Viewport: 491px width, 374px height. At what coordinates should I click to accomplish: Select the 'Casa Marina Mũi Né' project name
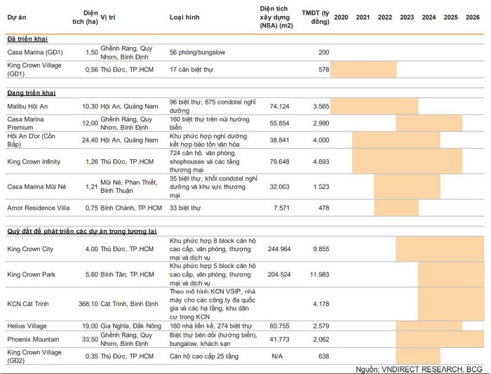pyautogui.click(x=36, y=187)
